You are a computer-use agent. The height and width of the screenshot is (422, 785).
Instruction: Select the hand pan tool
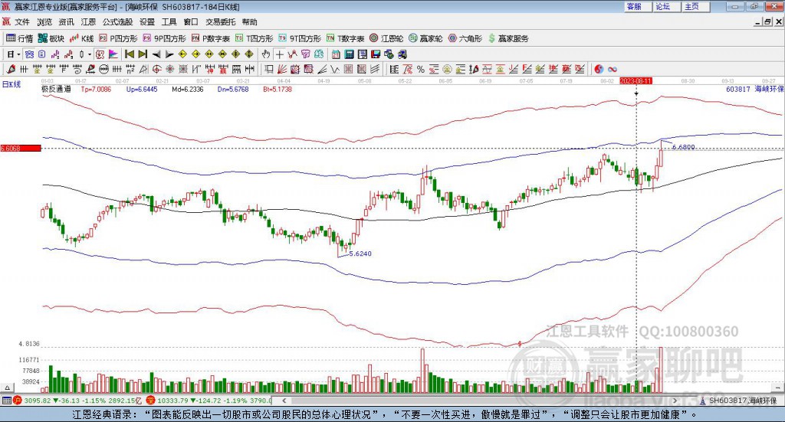[x=265, y=54]
